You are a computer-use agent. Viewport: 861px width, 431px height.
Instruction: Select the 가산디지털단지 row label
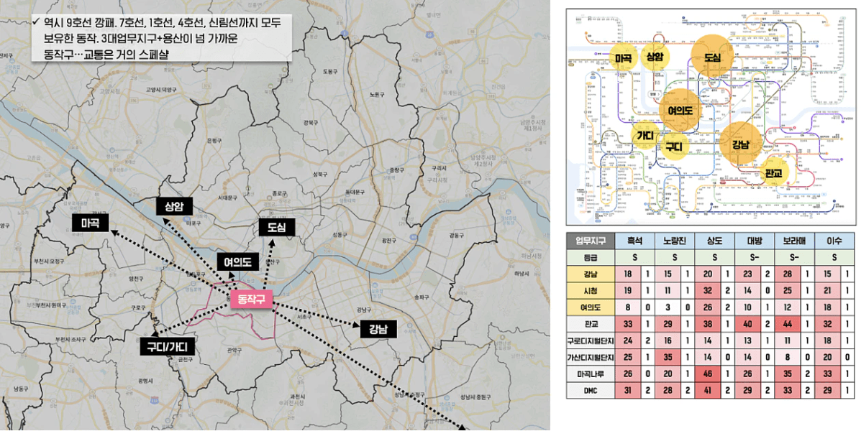591,357
